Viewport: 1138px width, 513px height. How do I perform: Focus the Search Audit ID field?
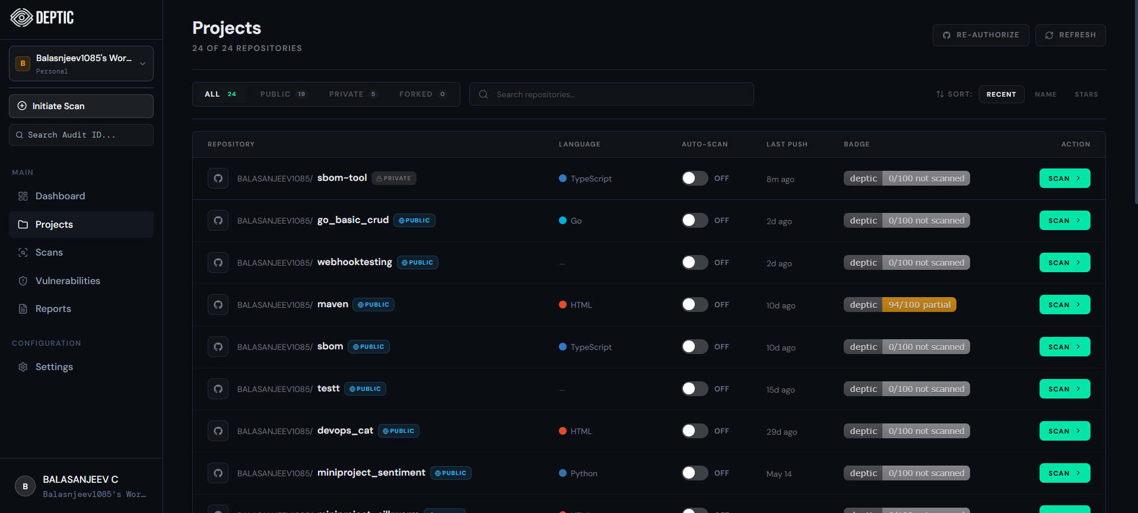tap(81, 135)
